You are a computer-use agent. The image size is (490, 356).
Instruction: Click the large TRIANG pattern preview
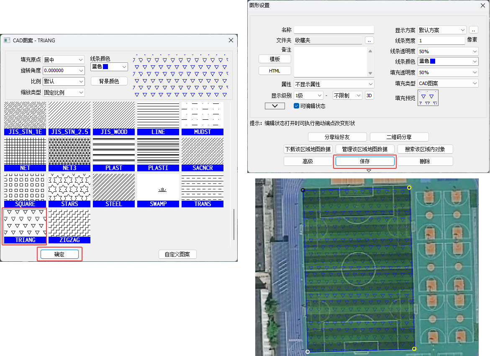click(x=180, y=75)
